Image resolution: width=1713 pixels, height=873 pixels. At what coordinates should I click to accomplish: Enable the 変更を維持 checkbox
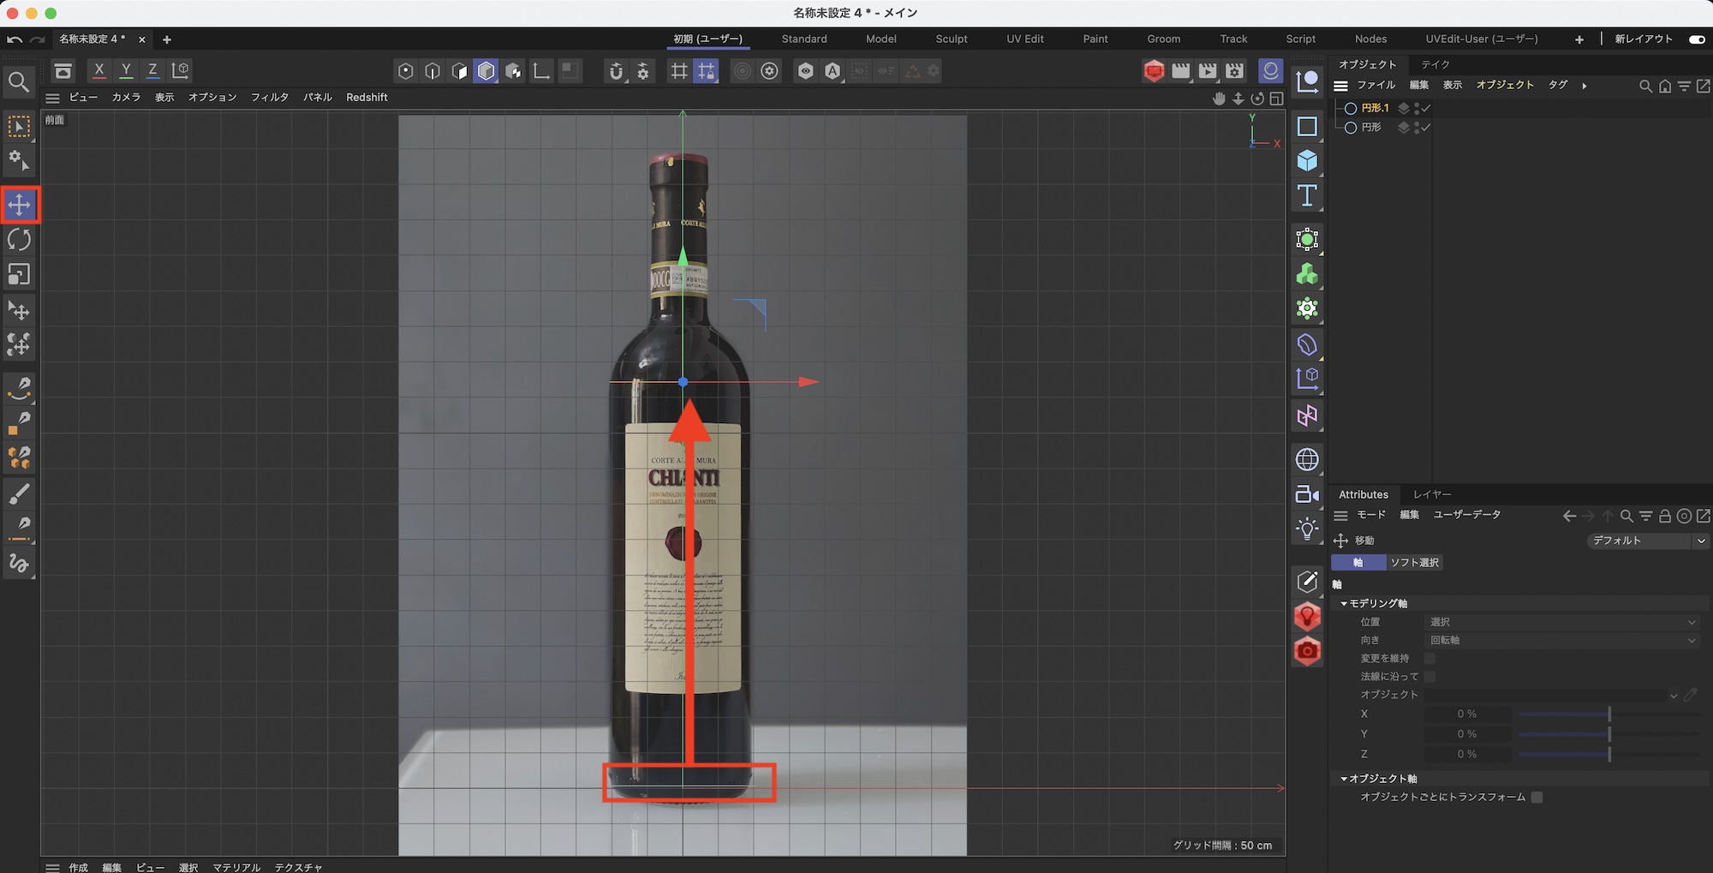click(1429, 659)
